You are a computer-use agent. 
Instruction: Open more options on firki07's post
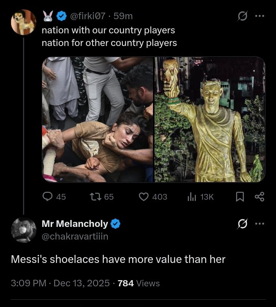(x=260, y=16)
